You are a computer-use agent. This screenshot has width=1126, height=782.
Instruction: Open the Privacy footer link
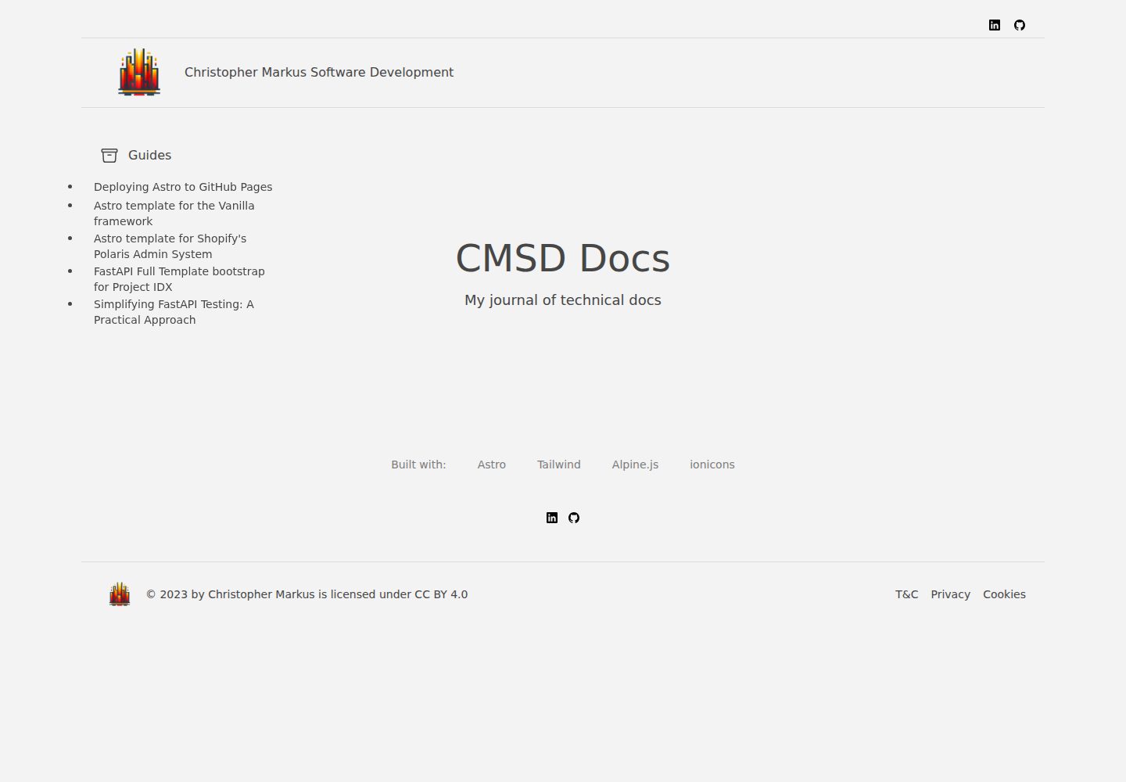click(x=951, y=594)
